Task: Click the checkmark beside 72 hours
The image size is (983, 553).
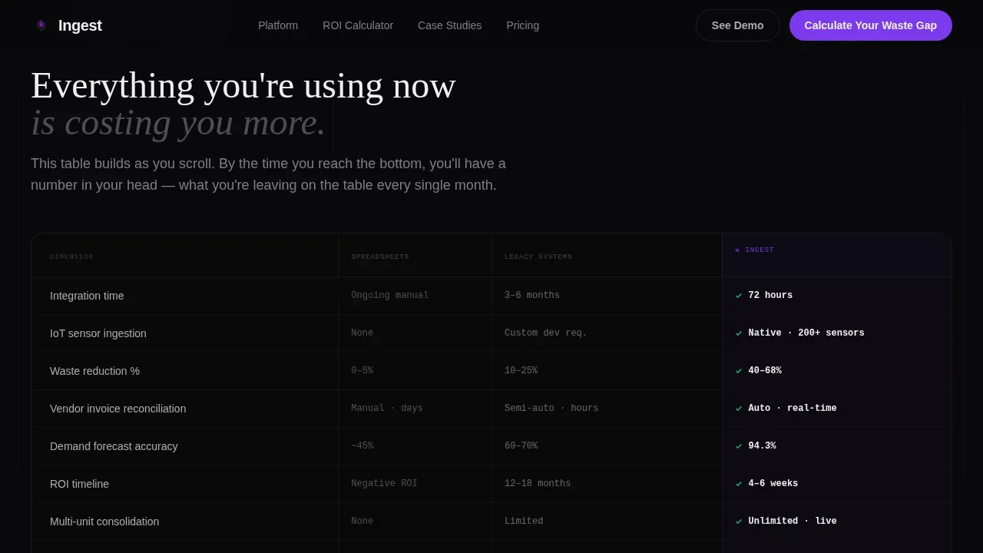Action: (x=739, y=296)
